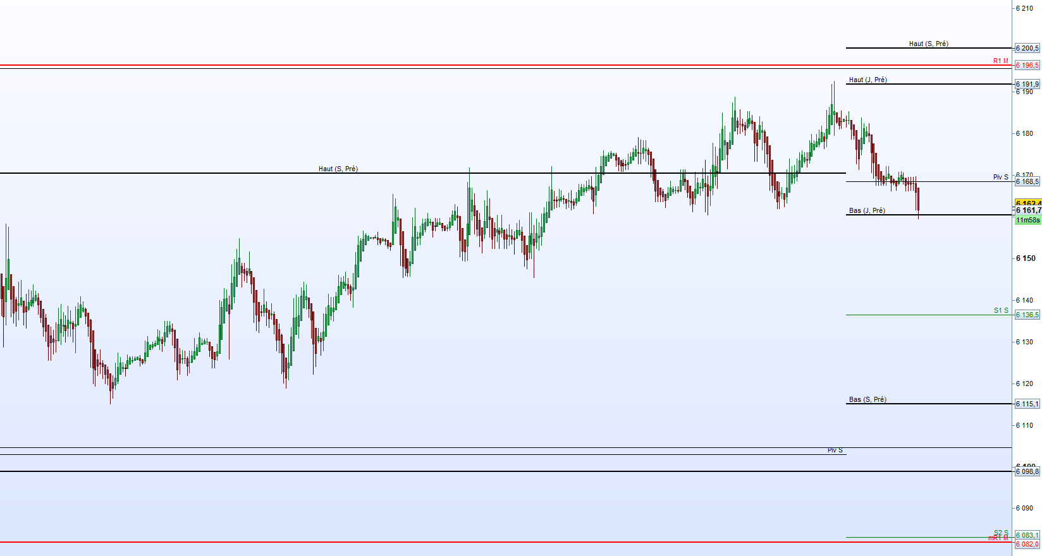The image size is (1042, 556).
Task: Select the 6 168,5 pivot price tag
Action: (1027, 181)
